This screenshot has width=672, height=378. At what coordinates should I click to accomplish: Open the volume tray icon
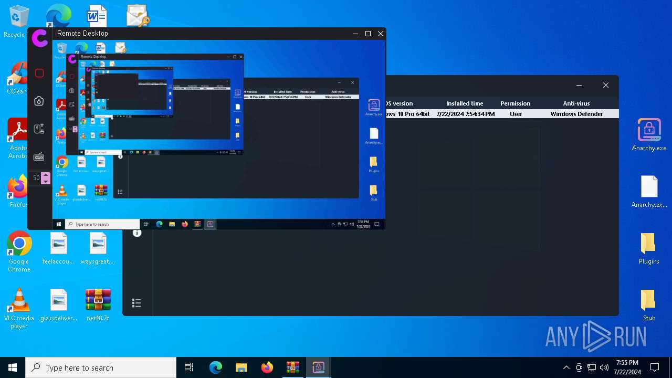coord(604,367)
